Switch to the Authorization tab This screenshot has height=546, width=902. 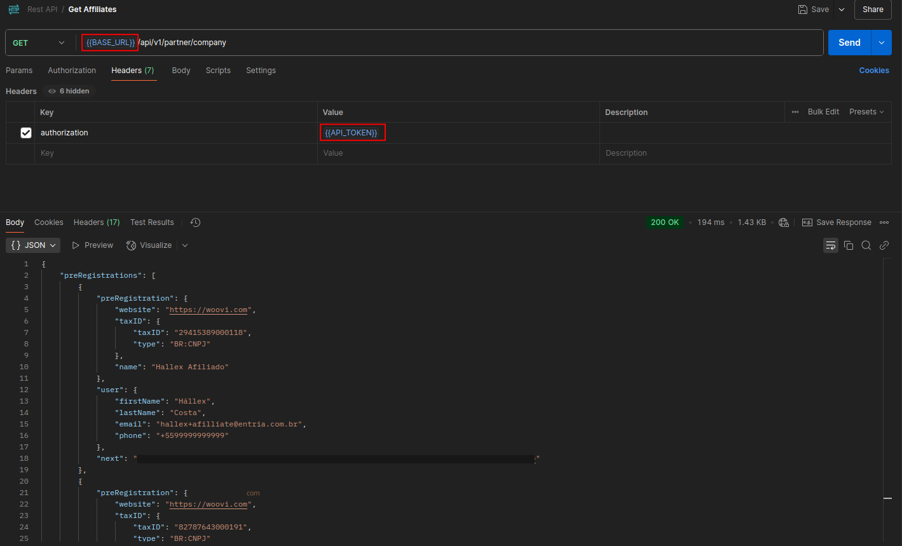click(72, 71)
